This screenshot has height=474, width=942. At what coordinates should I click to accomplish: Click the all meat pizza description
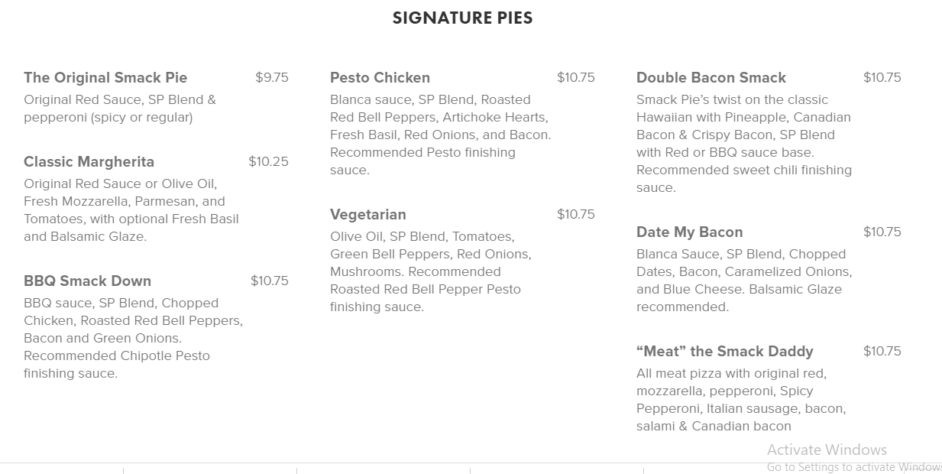tap(741, 400)
